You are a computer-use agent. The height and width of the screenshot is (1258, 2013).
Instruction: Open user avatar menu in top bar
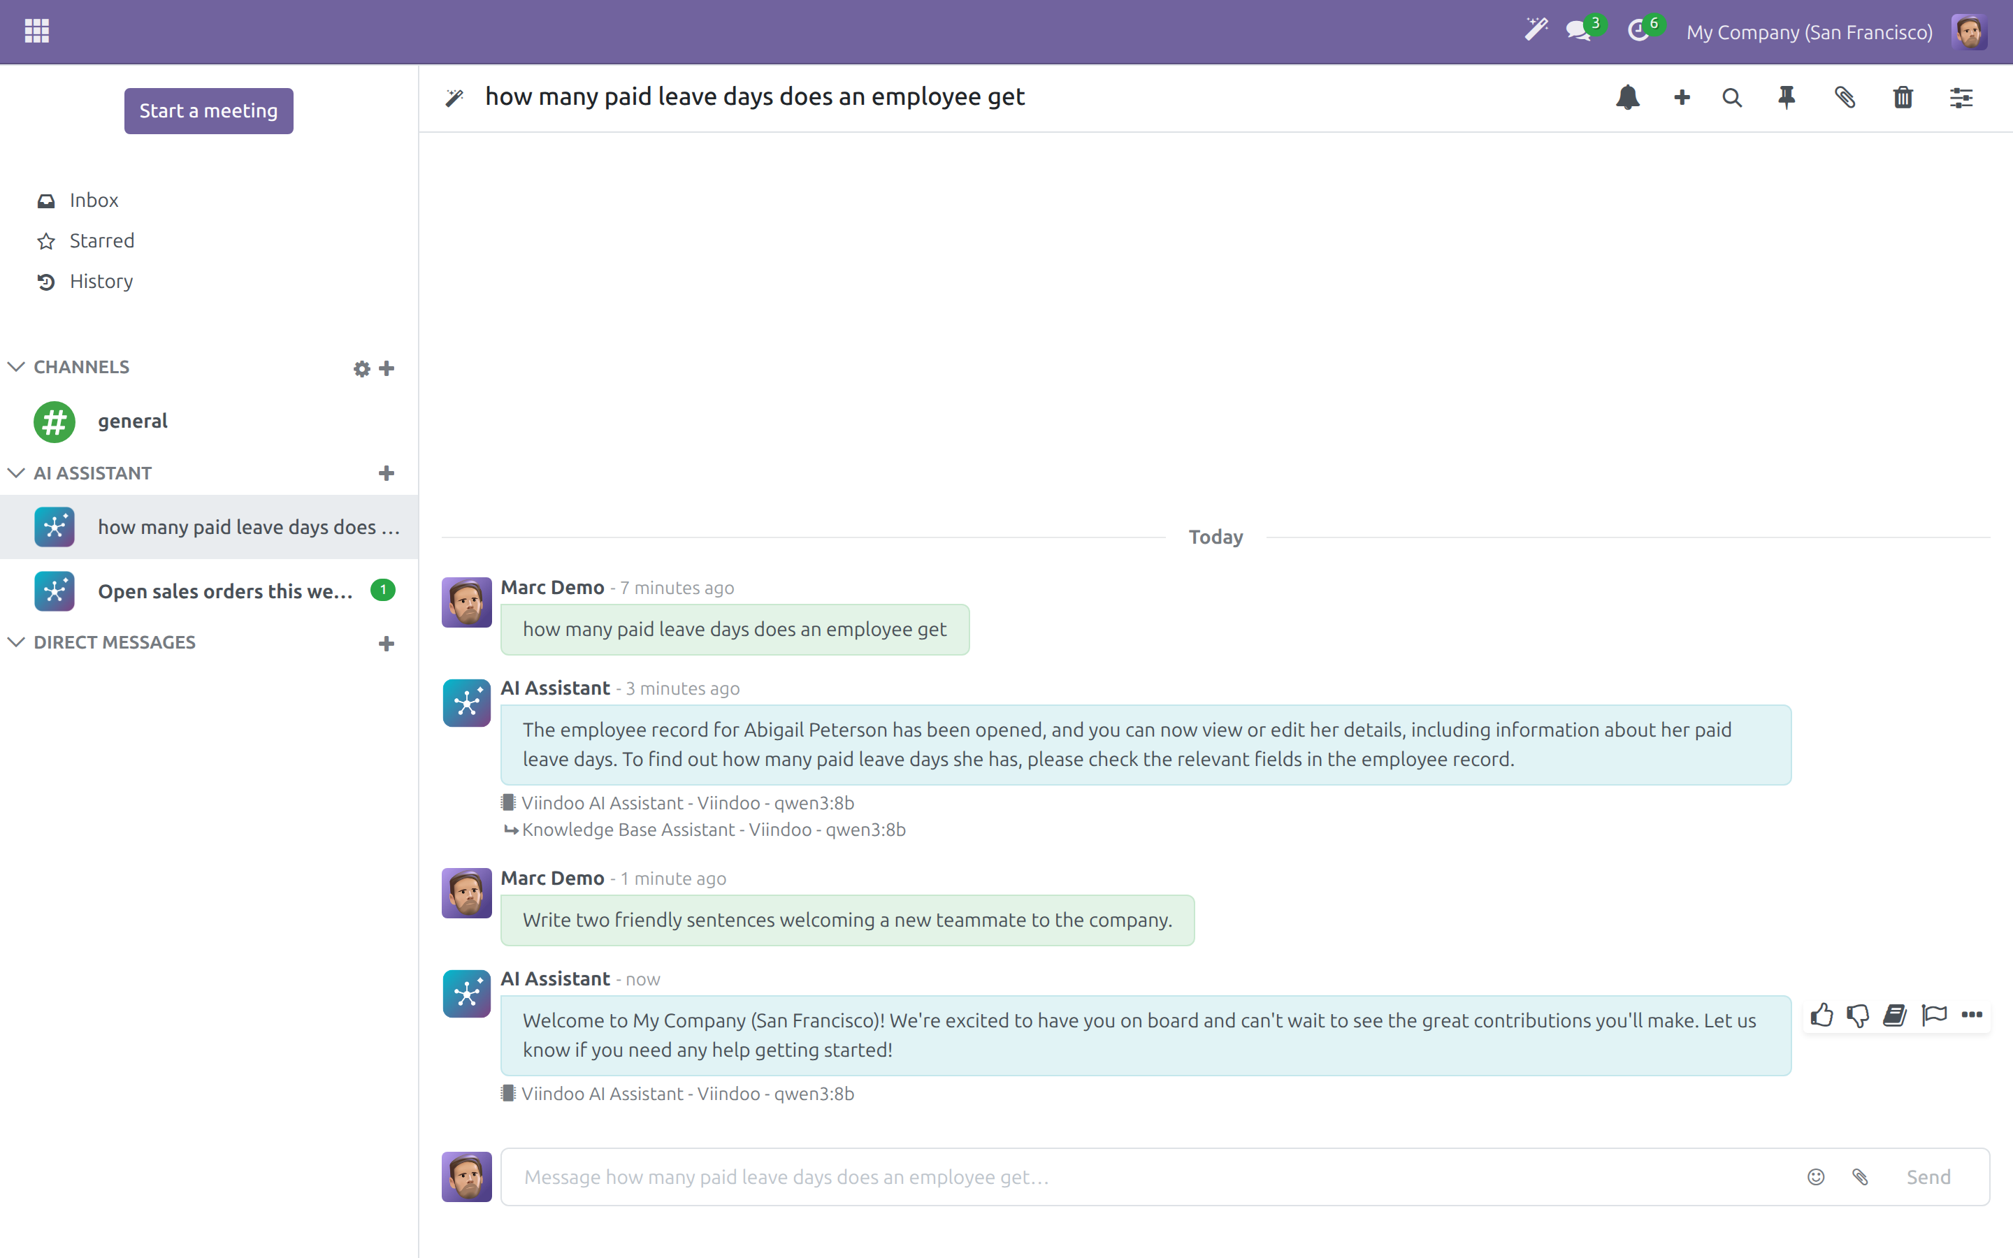(x=1969, y=31)
